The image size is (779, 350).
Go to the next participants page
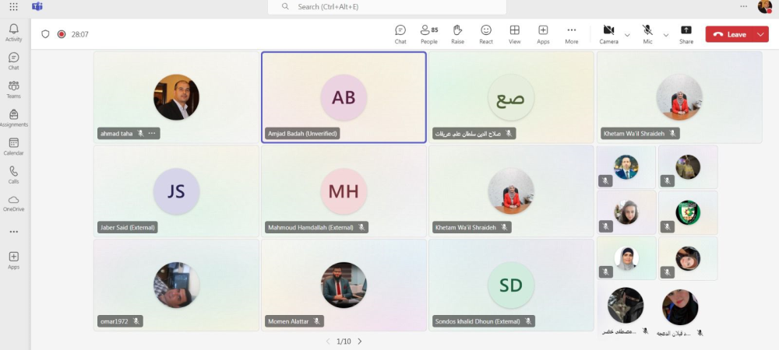[x=359, y=341]
